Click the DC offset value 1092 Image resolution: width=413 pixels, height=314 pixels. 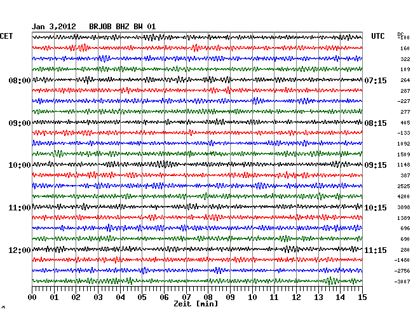coord(403,144)
